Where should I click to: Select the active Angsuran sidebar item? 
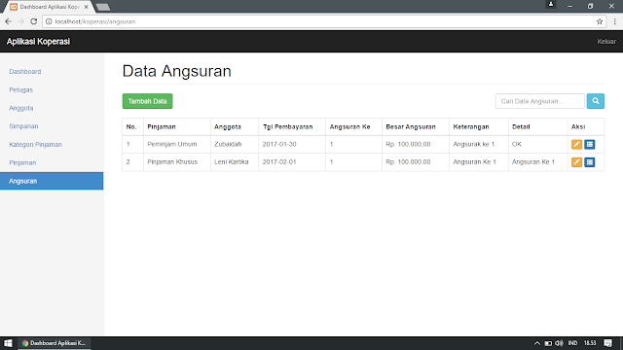pyautogui.click(x=52, y=181)
